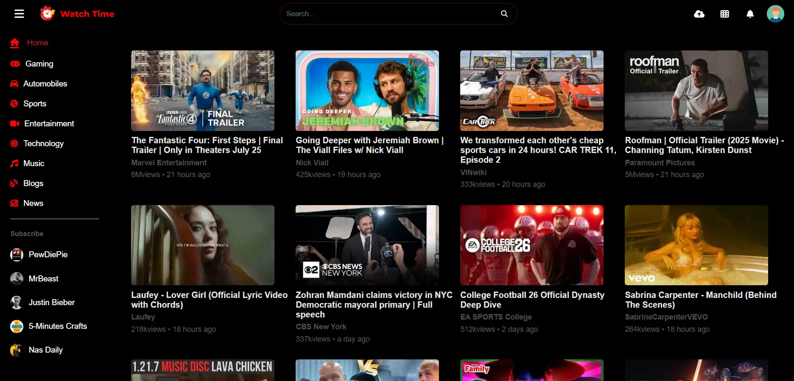Open the hamburger menu icon
Image resolution: width=794 pixels, height=381 pixels.
click(19, 14)
